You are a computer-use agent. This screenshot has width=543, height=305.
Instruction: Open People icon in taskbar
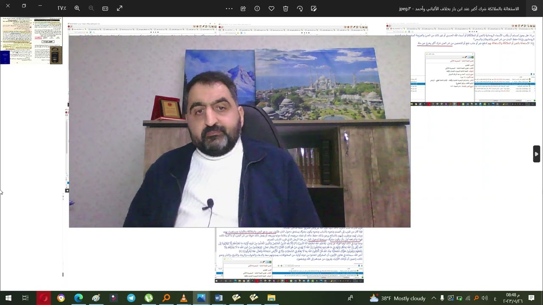350,298
